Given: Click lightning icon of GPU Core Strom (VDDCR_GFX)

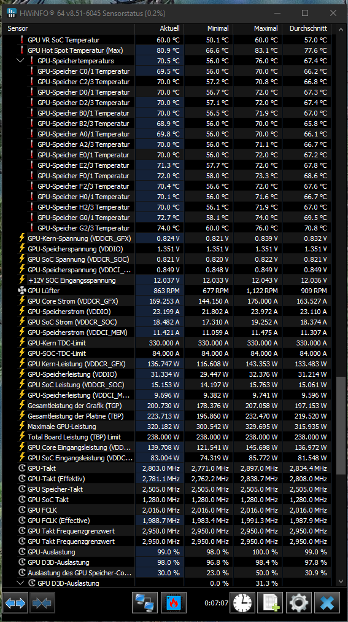Looking at the screenshot, I should [x=22, y=301].
